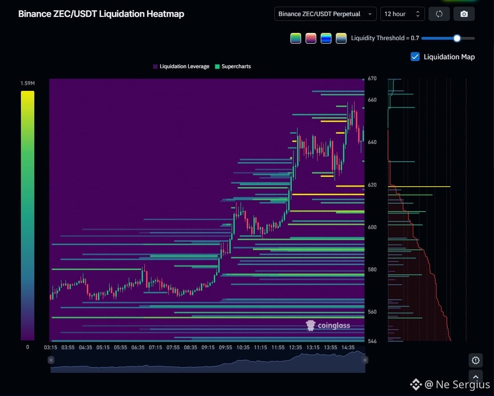Select the red-purple gradient color theme swatch
The width and height of the screenshot is (494, 396).
tap(310, 38)
